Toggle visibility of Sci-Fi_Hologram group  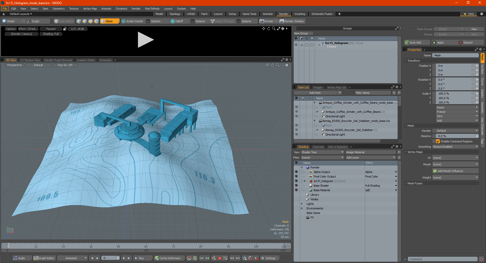(296, 45)
